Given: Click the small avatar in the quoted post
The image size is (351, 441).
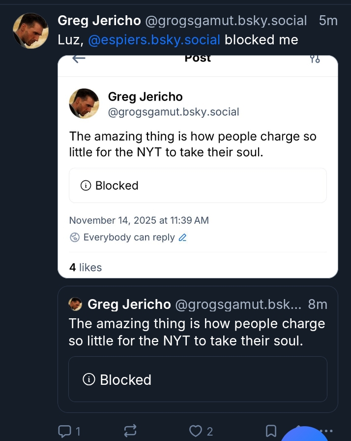Looking at the screenshot, I should tap(75, 305).
